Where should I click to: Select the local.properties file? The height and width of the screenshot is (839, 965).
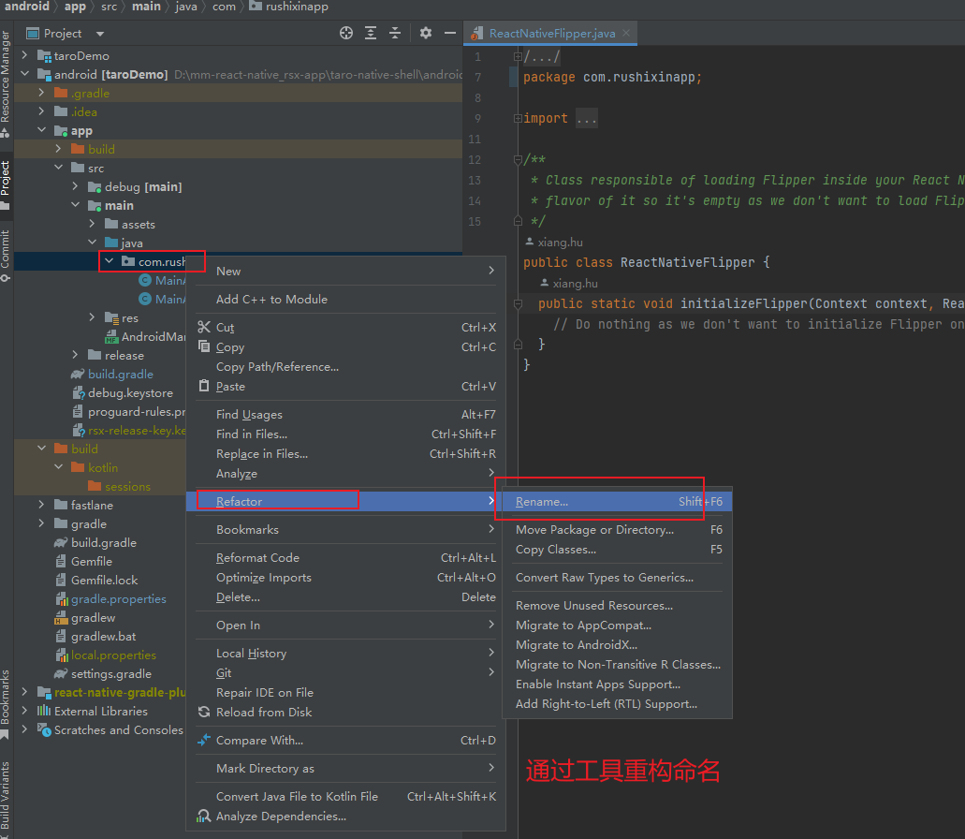[113, 655]
